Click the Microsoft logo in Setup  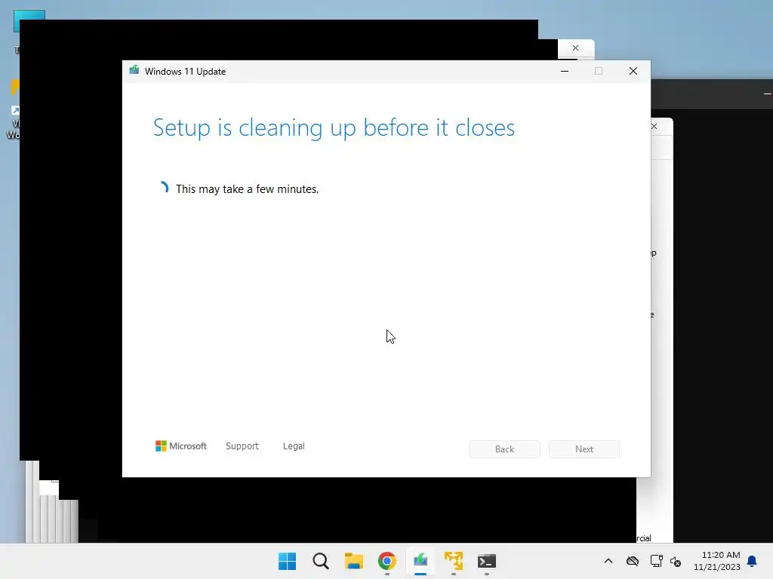coord(181,446)
